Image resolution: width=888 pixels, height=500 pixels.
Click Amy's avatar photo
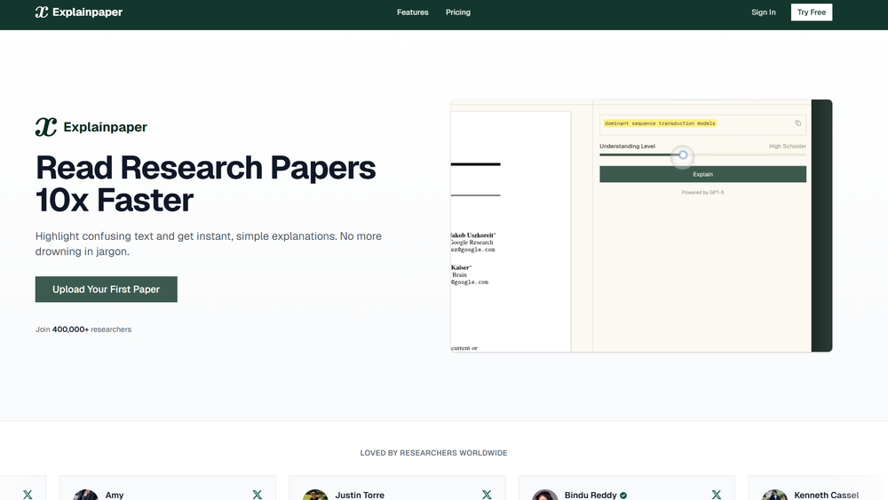pos(85,495)
